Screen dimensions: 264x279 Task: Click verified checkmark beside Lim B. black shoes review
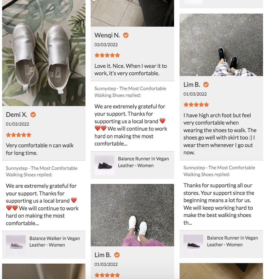tap(206, 85)
